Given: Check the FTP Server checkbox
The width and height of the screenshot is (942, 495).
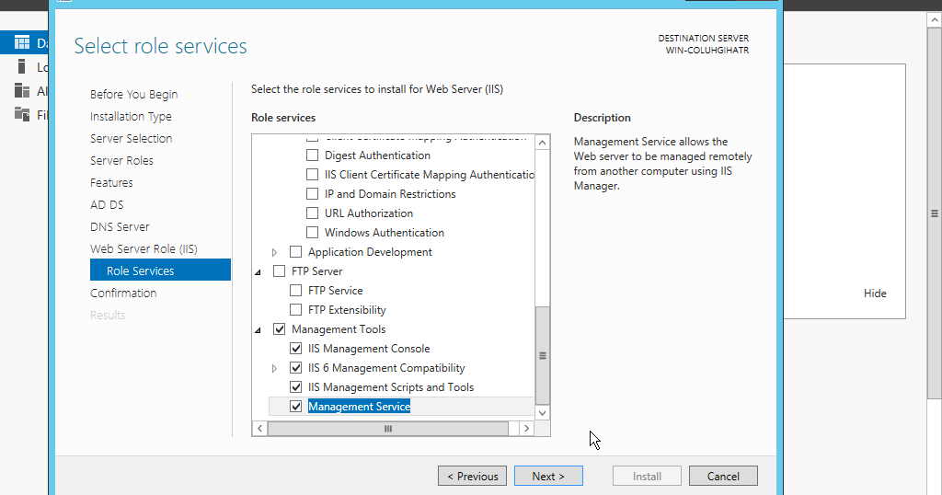Looking at the screenshot, I should click(x=280, y=271).
